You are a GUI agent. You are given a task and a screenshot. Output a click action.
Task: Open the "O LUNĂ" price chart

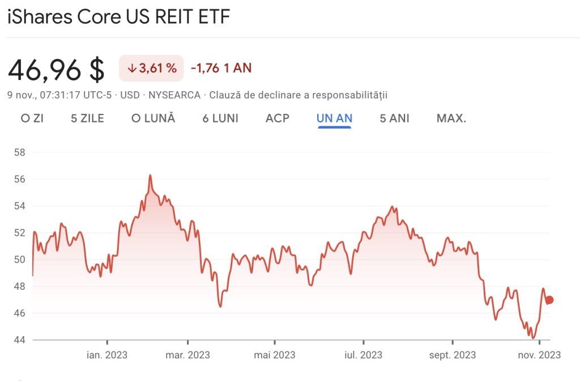click(x=153, y=118)
